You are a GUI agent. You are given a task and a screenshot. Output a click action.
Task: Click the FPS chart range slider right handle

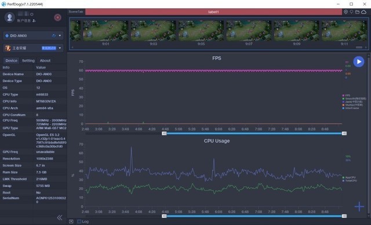(x=344, y=133)
